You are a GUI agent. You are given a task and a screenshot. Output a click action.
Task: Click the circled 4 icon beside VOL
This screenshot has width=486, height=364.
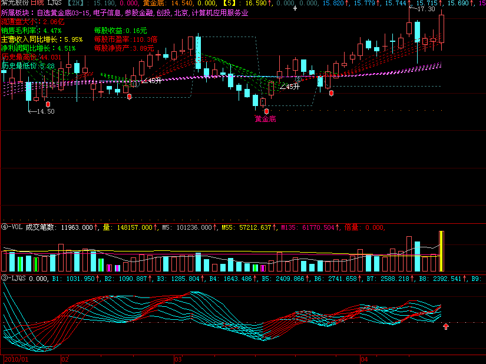point(4,227)
